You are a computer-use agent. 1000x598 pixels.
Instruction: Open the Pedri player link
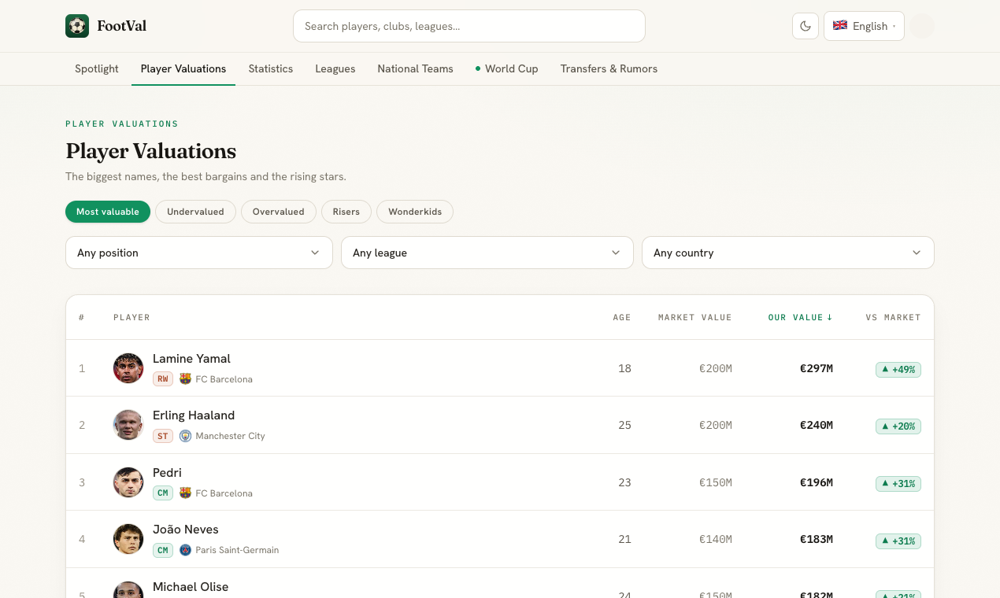(x=167, y=473)
